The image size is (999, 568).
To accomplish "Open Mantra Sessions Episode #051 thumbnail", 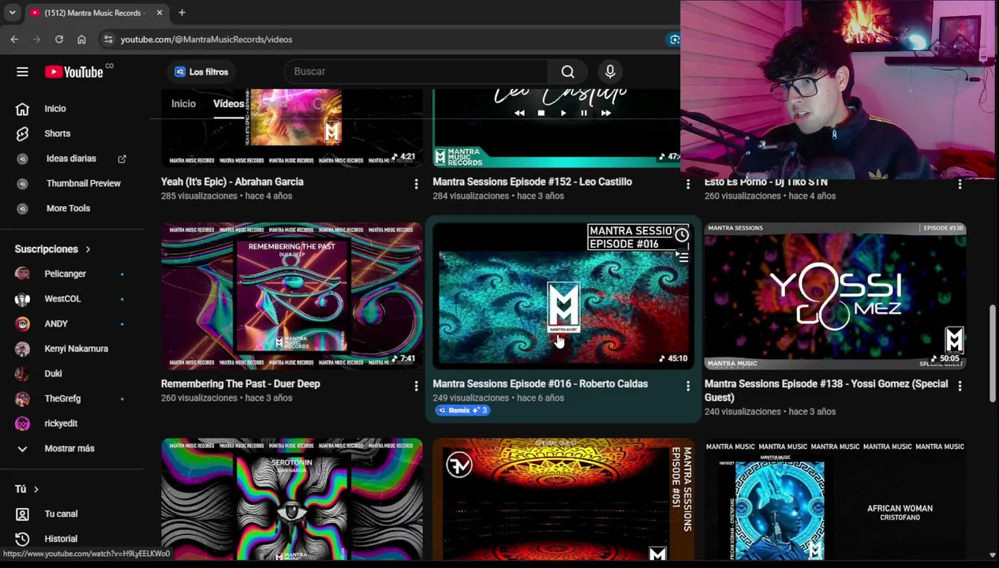I will click(x=563, y=499).
